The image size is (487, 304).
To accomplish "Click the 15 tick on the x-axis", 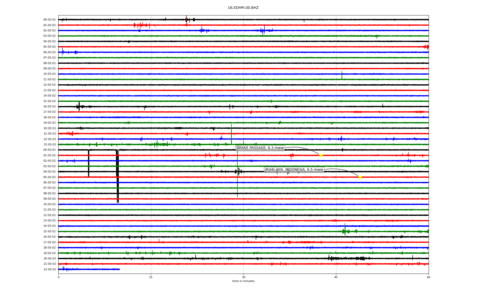I will pos(151,277).
